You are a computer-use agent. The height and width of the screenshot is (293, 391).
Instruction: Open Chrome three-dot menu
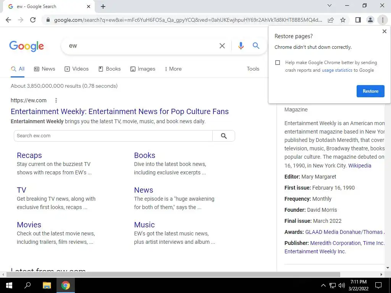pos(383,20)
